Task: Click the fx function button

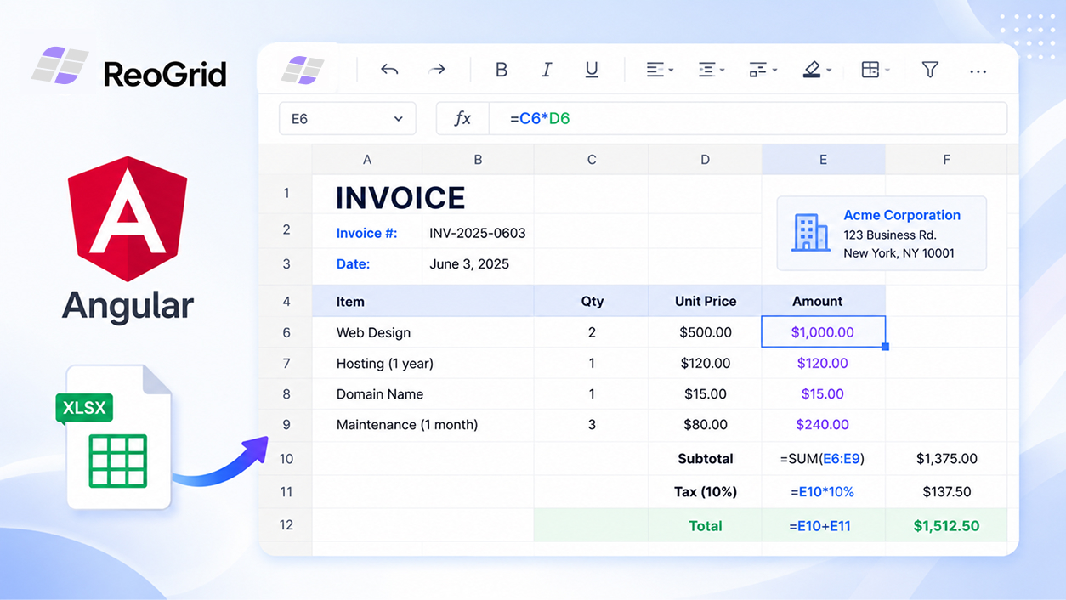Action: [x=462, y=119]
